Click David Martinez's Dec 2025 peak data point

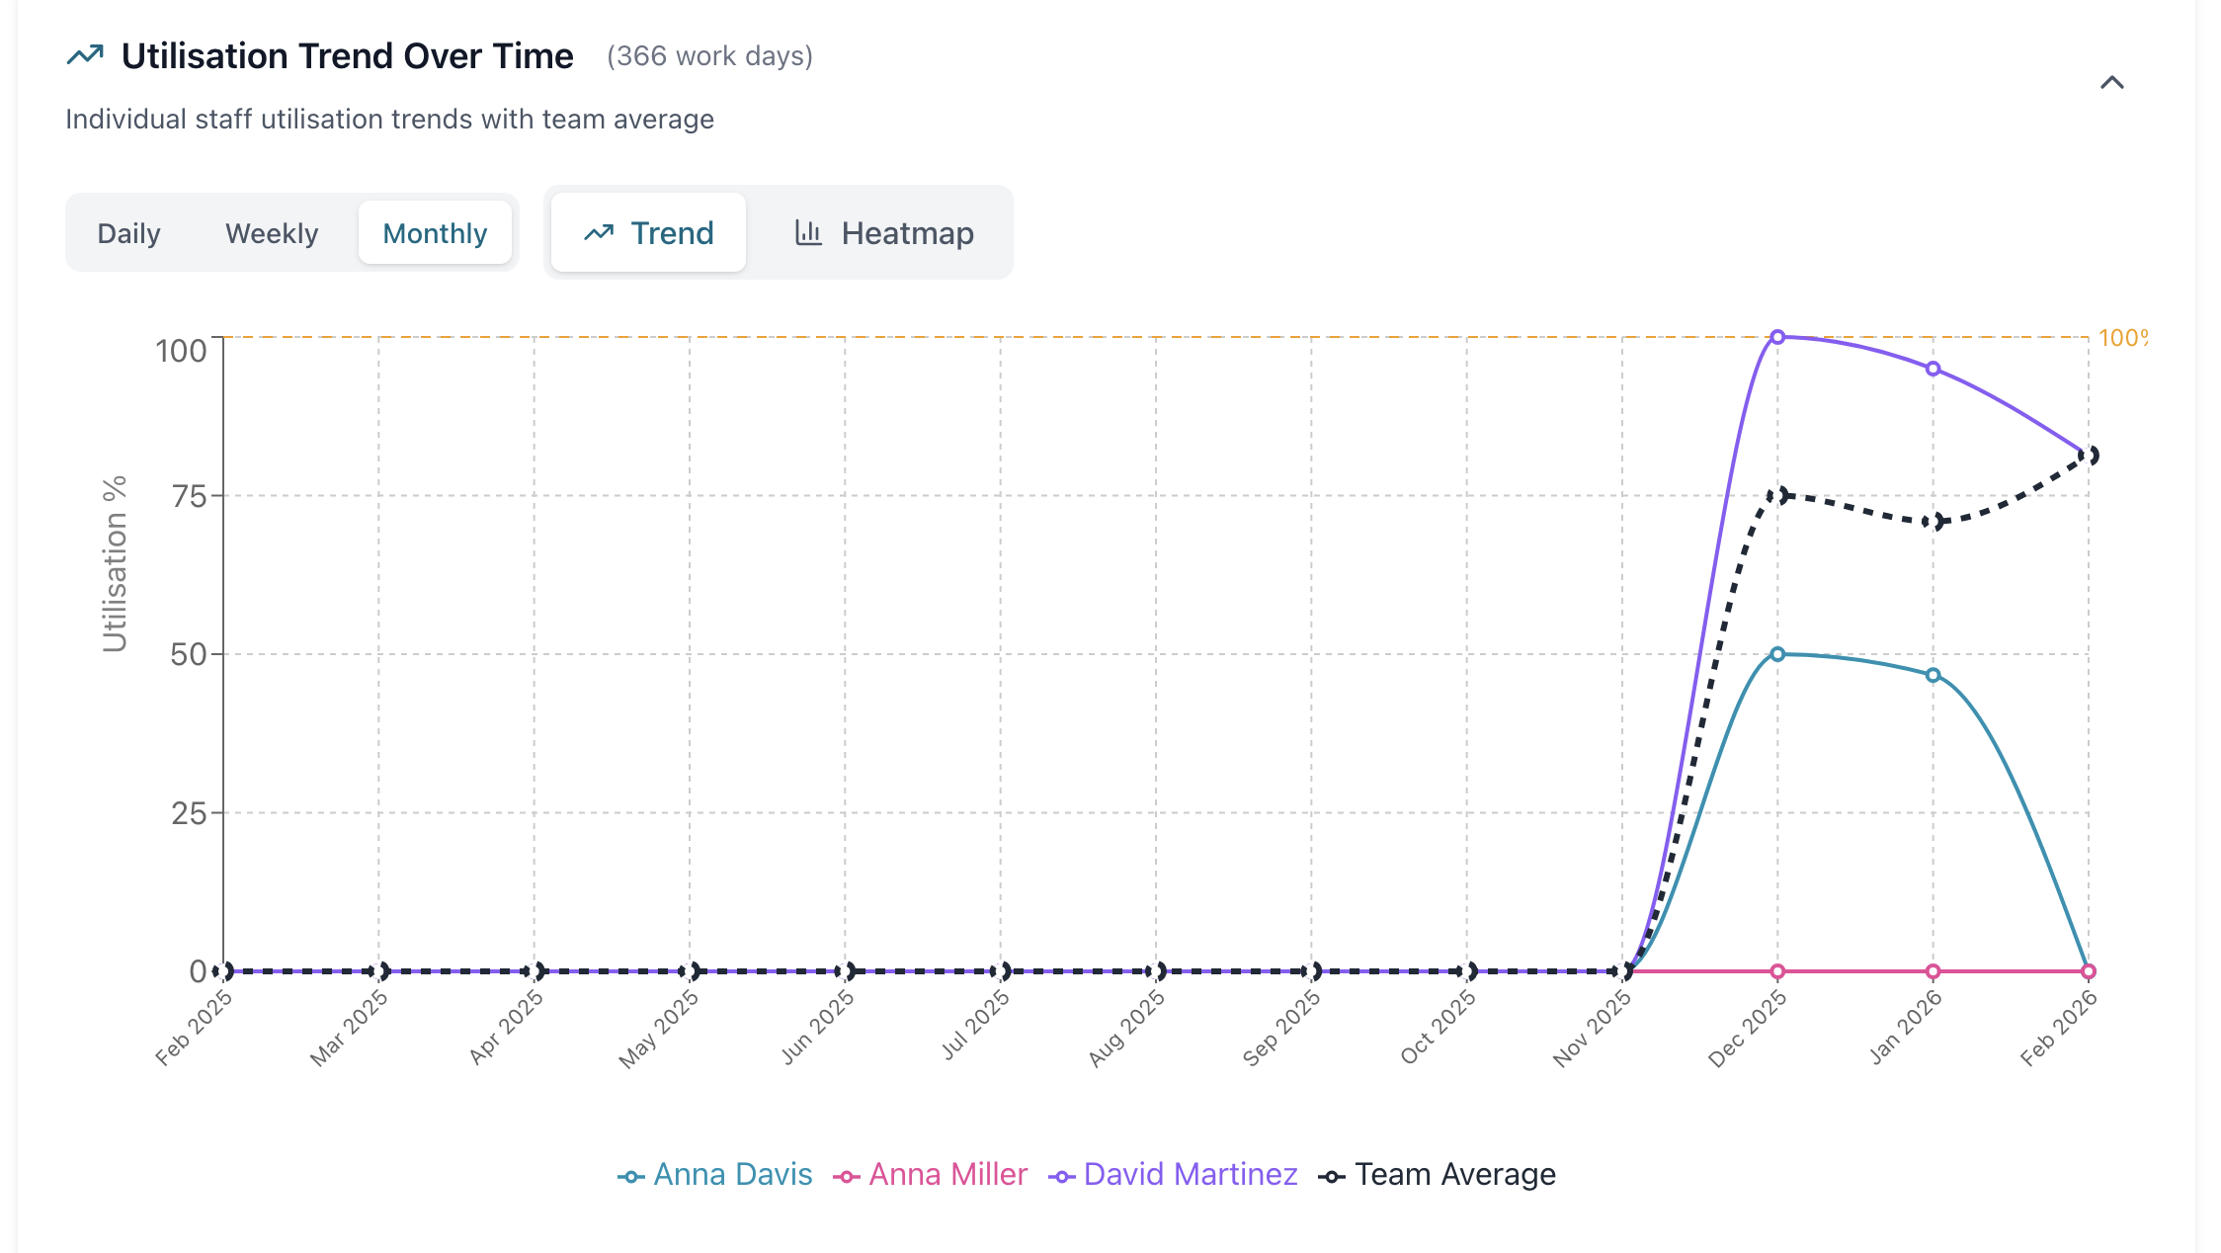tap(1777, 337)
